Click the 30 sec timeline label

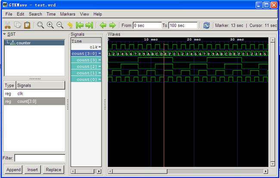(237, 39)
